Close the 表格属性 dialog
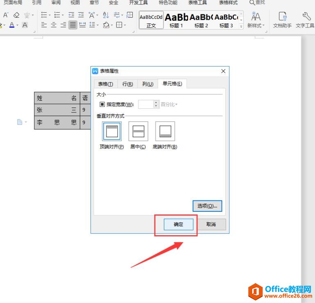 (223, 71)
